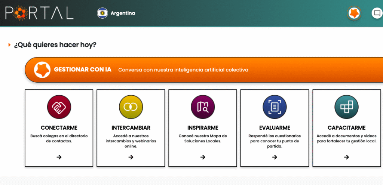383x185 pixels.
Task: Click the yellow linked-rings Intercambiar icon
Action: coord(131,107)
